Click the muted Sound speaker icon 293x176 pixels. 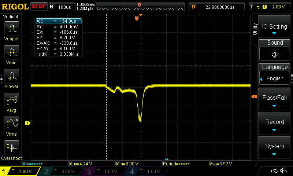point(274,54)
